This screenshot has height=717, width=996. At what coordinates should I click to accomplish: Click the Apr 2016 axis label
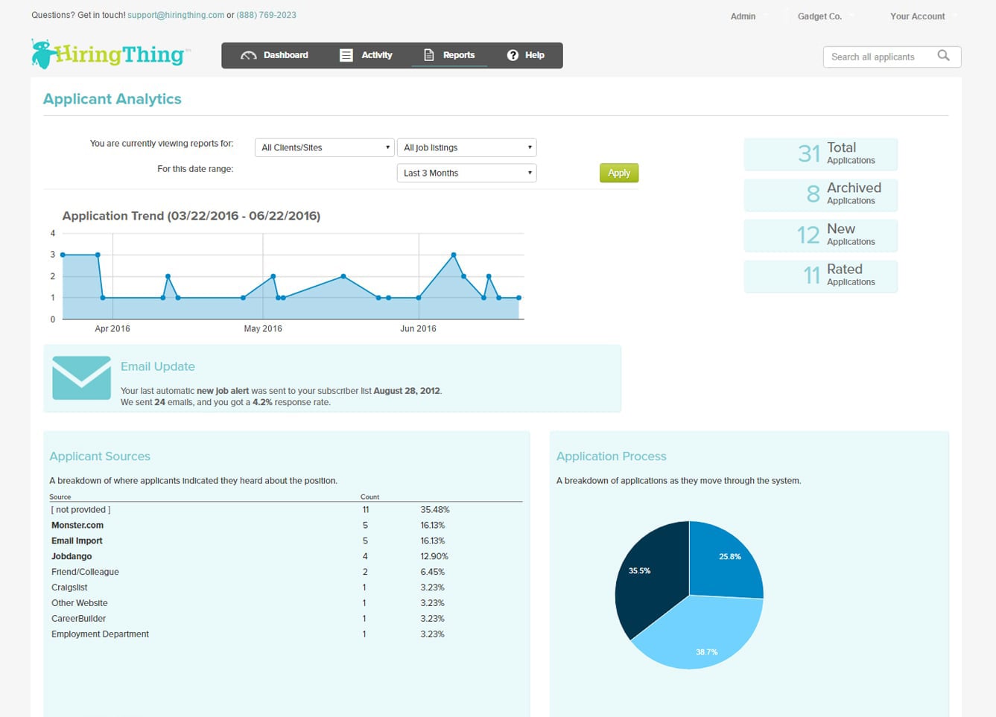click(112, 328)
